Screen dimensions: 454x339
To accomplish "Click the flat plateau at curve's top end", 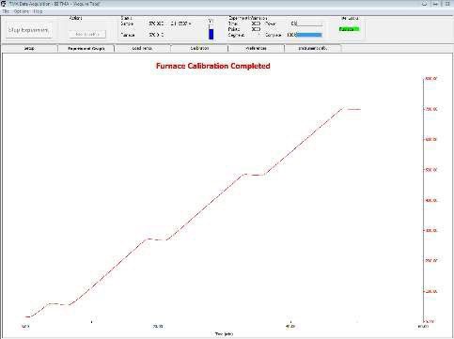I will click(x=352, y=109).
